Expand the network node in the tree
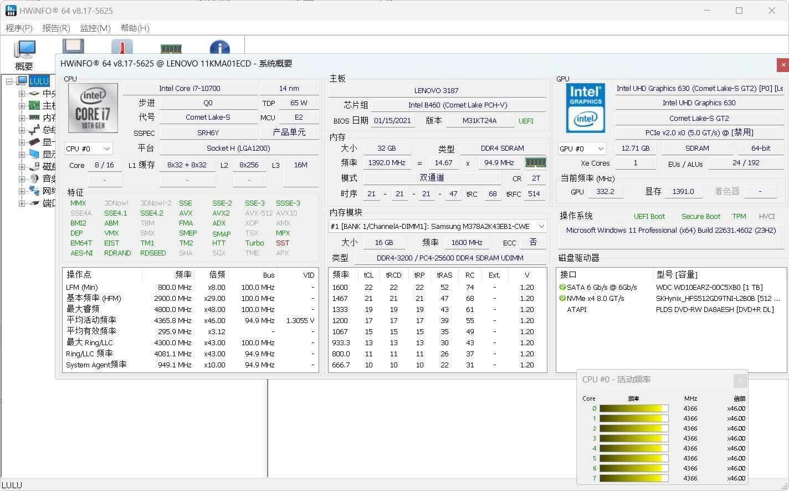789x491 pixels. [x=22, y=191]
